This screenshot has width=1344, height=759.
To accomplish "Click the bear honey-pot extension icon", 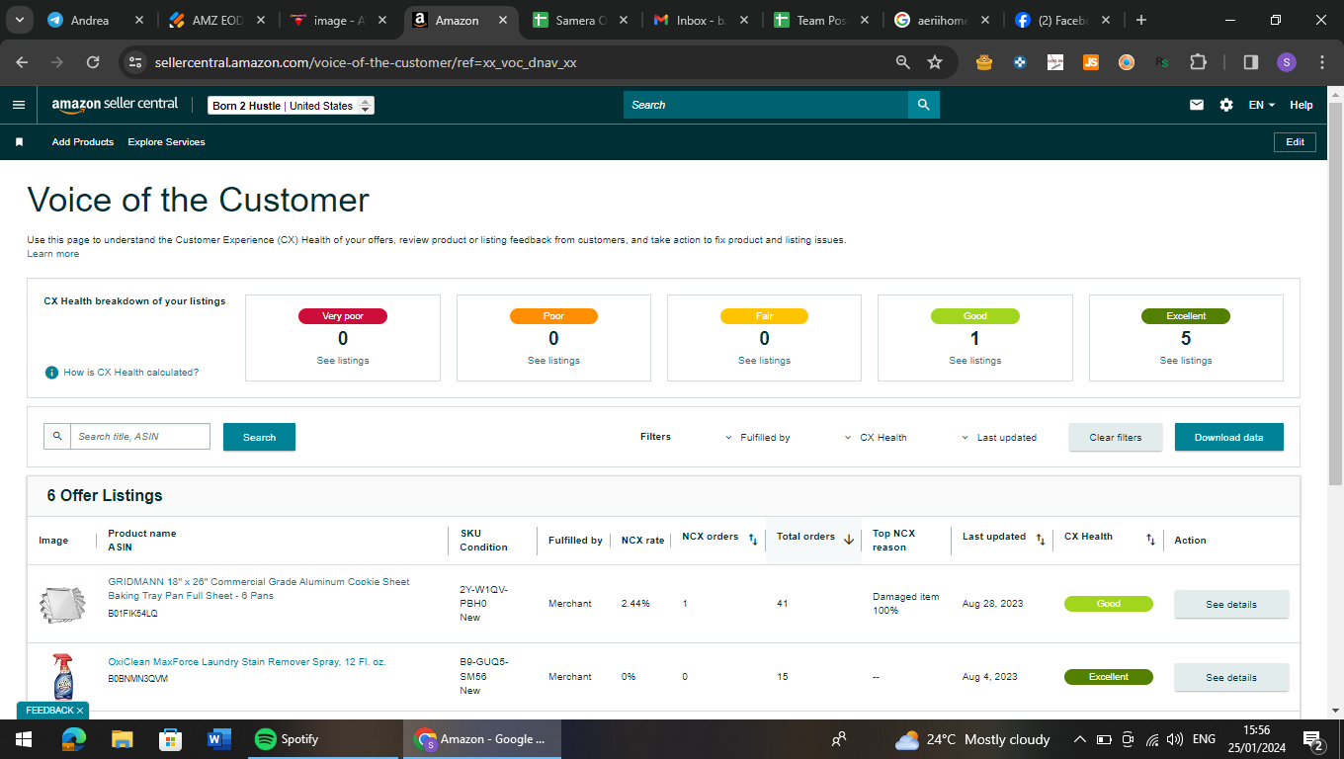I will pos(983,62).
